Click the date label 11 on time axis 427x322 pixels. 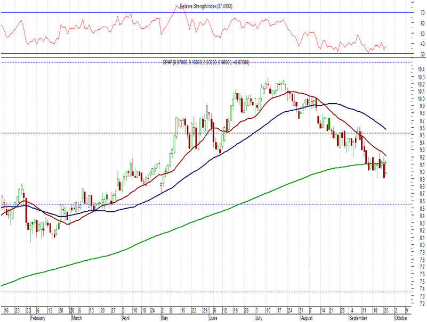coord(364,311)
